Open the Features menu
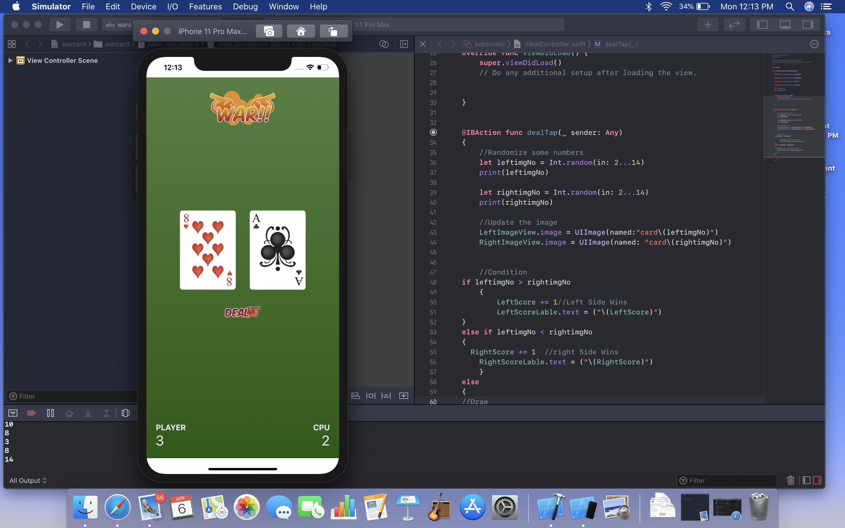845x528 pixels. point(205,7)
